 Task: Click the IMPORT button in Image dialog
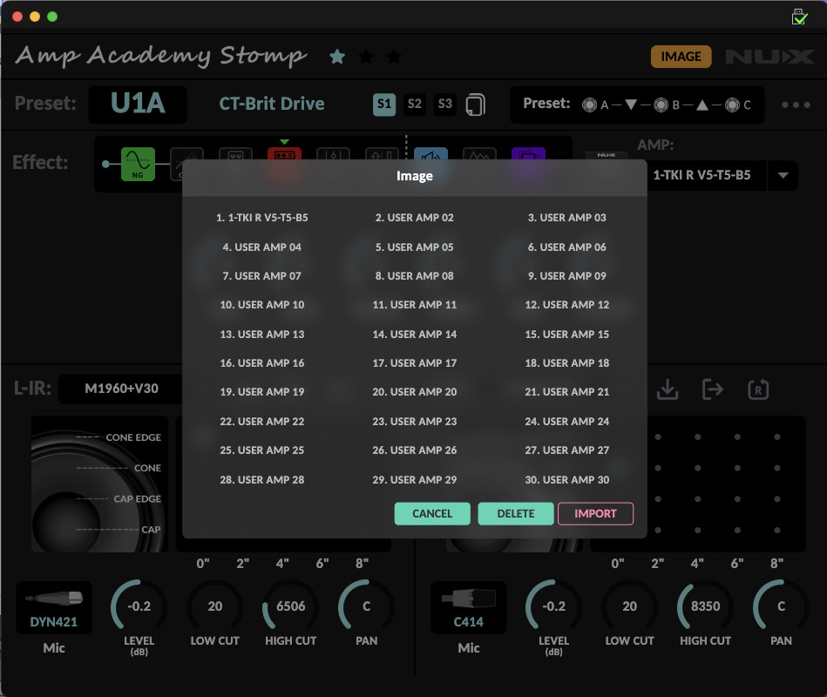595,513
